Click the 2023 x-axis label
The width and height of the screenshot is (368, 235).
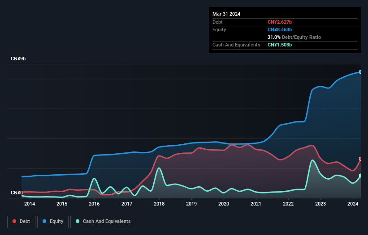click(x=320, y=204)
